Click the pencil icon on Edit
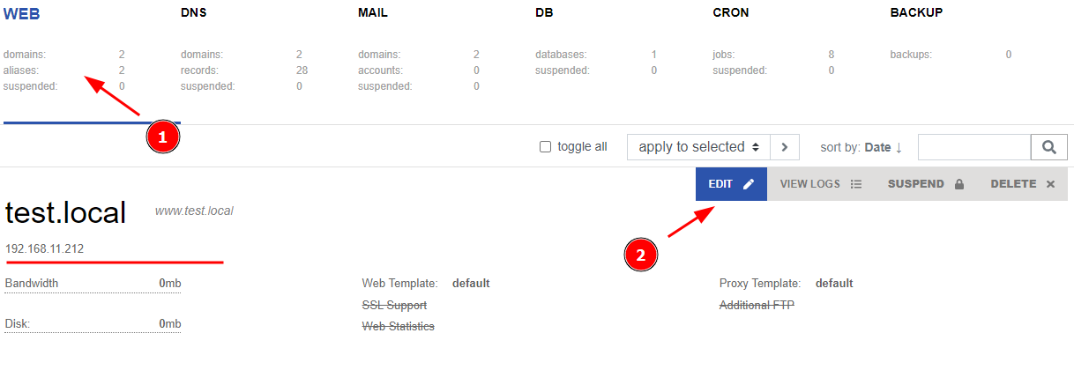Viewport: 1074px width, 370px height. click(x=749, y=184)
